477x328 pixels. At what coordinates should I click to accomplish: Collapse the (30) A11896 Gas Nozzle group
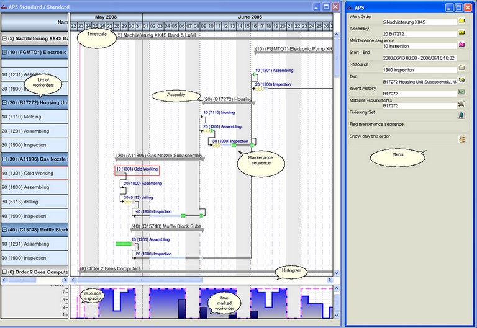[x=5, y=159]
